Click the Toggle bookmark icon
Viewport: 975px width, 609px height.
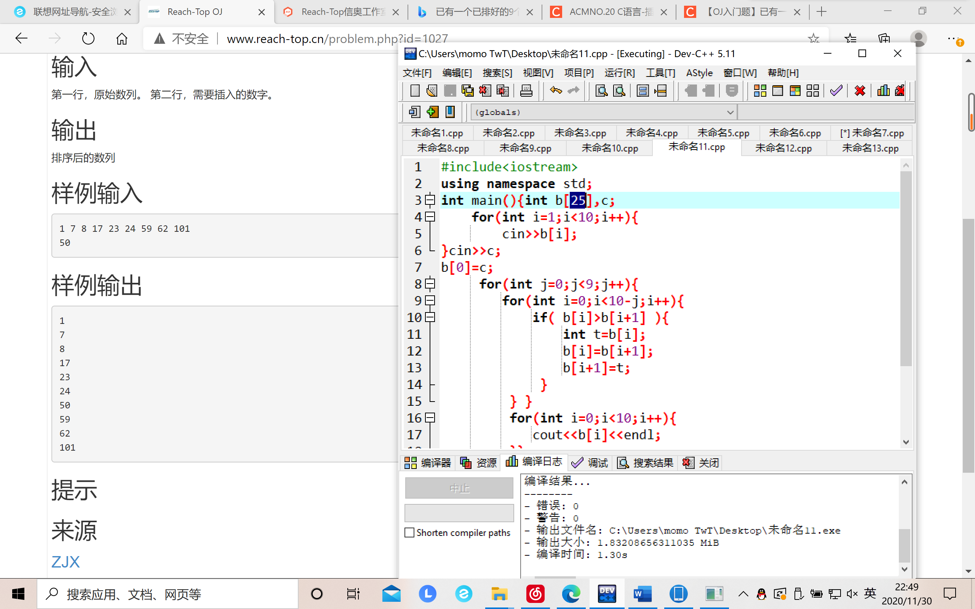point(643,91)
